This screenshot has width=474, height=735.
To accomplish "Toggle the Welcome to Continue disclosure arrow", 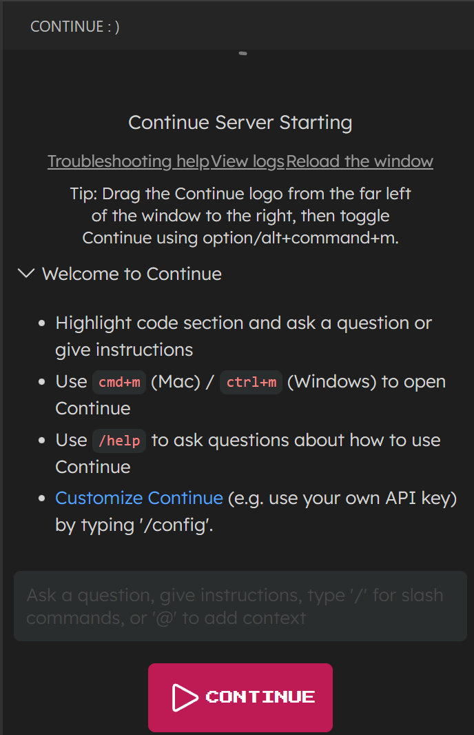I will pos(25,273).
